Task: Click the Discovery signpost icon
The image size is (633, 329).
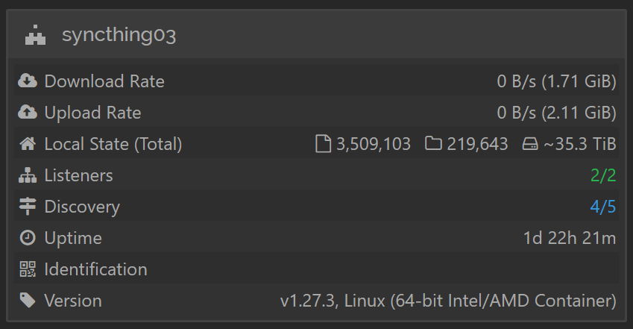Action: pos(28,207)
